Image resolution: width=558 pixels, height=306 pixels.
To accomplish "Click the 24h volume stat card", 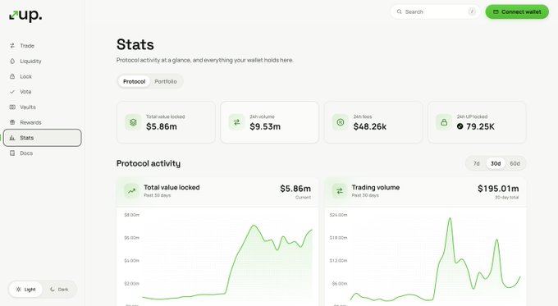I will pyautogui.click(x=269, y=122).
